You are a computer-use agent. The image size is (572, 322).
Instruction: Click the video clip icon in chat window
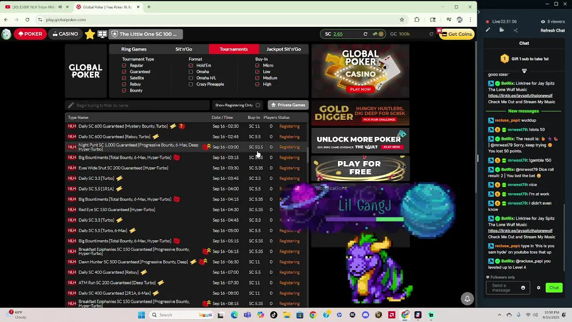click(502, 30)
